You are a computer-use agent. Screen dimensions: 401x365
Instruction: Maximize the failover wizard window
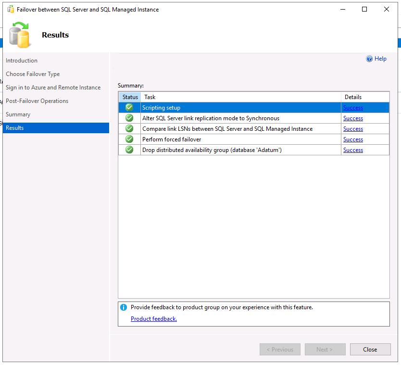tap(364, 10)
